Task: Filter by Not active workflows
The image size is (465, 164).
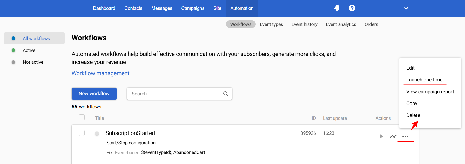Action: click(33, 62)
